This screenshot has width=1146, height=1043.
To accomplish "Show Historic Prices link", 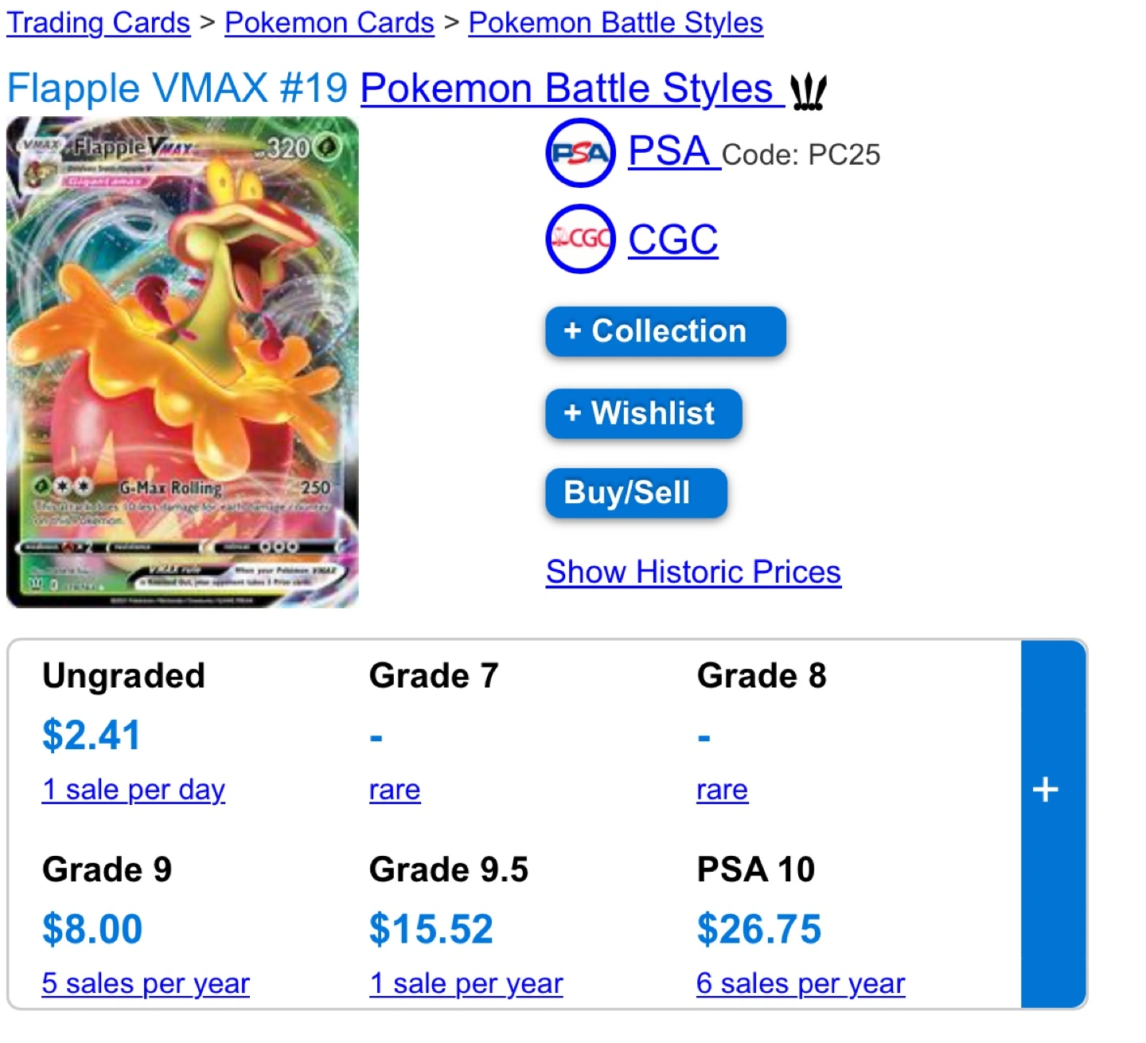I will [693, 572].
